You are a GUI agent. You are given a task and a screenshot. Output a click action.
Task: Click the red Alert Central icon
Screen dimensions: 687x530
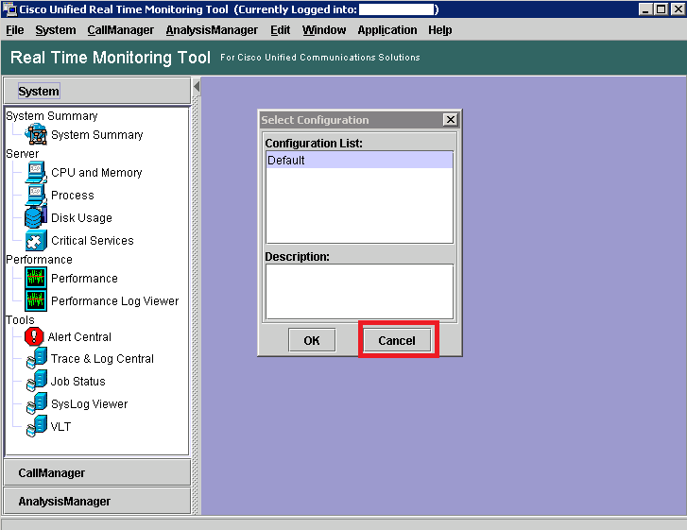(x=34, y=336)
